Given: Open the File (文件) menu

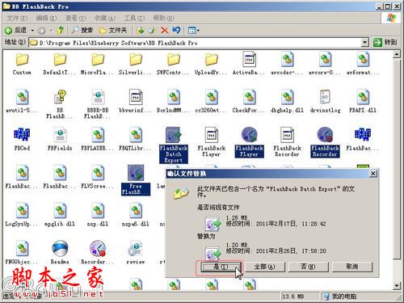Looking at the screenshot, I should point(17,18).
